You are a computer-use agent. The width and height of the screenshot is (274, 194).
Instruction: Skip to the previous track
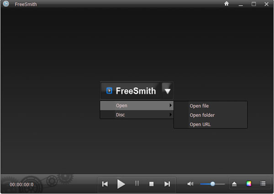(x=105, y=184)
